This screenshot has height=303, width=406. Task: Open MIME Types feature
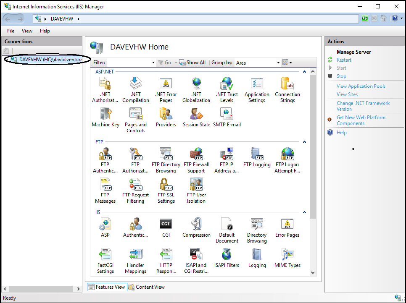click(287, 258)
